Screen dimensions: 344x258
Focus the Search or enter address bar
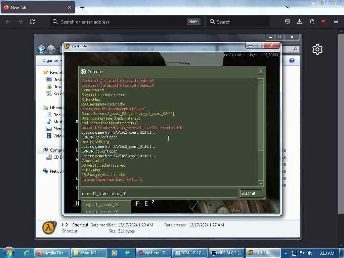coord(119,22)
